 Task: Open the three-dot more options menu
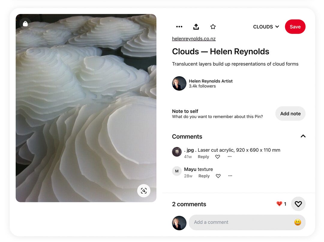pos(179,27)
